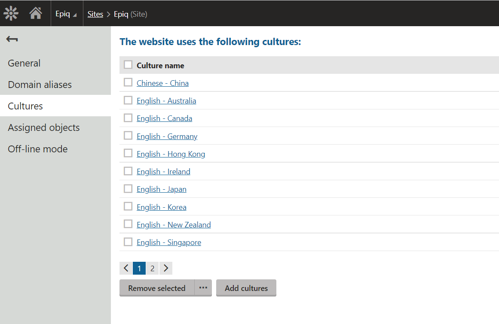499x324 pixels.
Task: Collapse the sidebar with back arrow
Action: [12, 39]
